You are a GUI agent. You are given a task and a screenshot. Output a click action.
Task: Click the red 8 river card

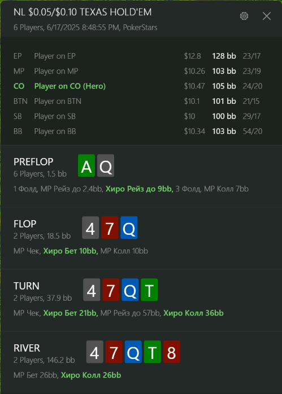172,352
